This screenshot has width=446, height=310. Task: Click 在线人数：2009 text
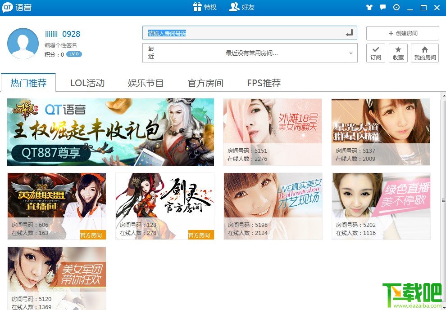tap(355, 159)
